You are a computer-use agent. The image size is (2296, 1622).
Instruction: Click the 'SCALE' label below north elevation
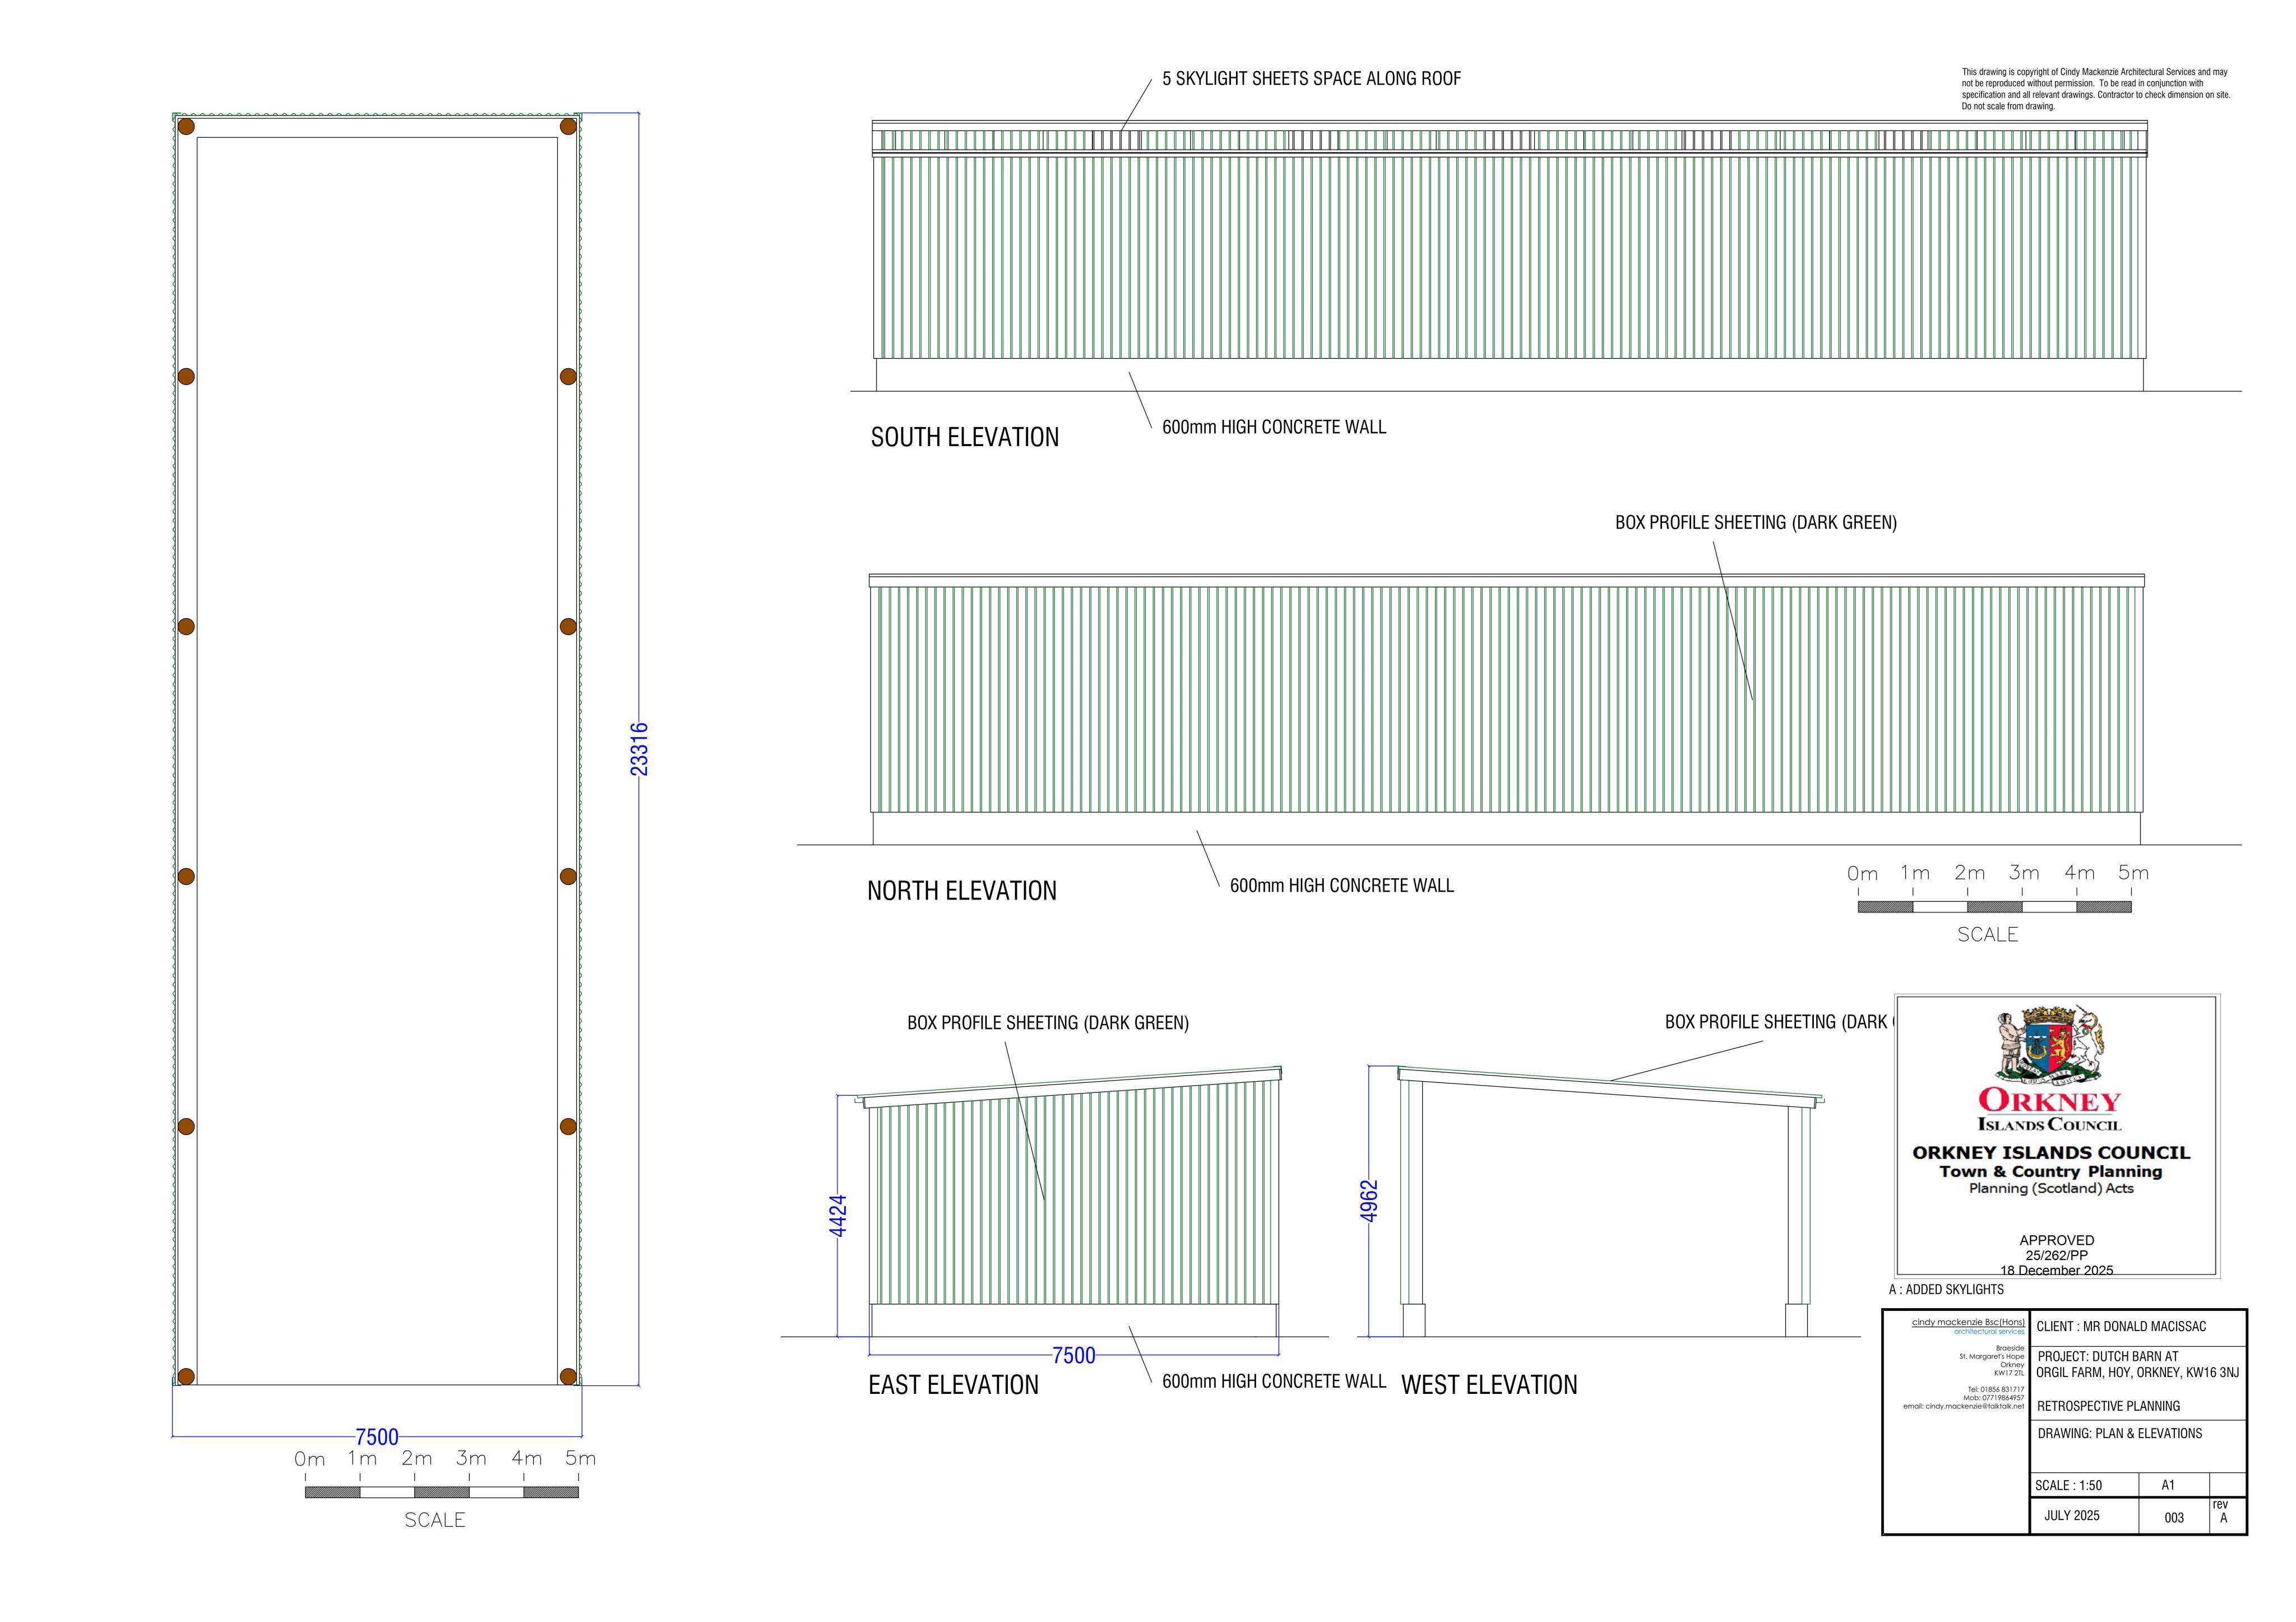pos(1988,935)
